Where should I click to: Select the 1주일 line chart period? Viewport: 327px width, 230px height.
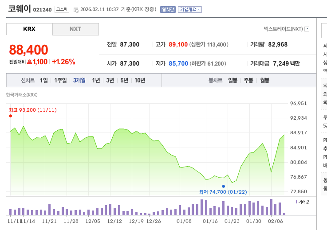pyautogui.click(x=60, y=80)
